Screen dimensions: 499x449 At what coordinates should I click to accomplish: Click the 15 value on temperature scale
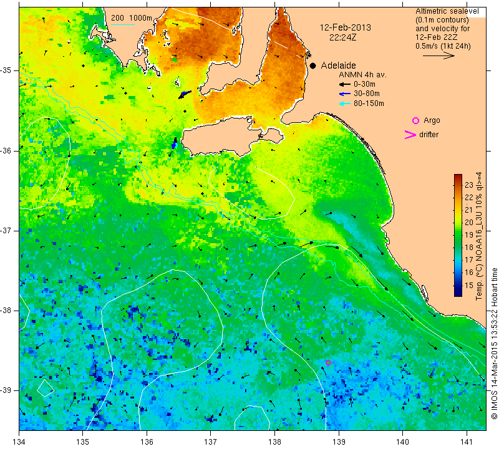tap(469, 285)
